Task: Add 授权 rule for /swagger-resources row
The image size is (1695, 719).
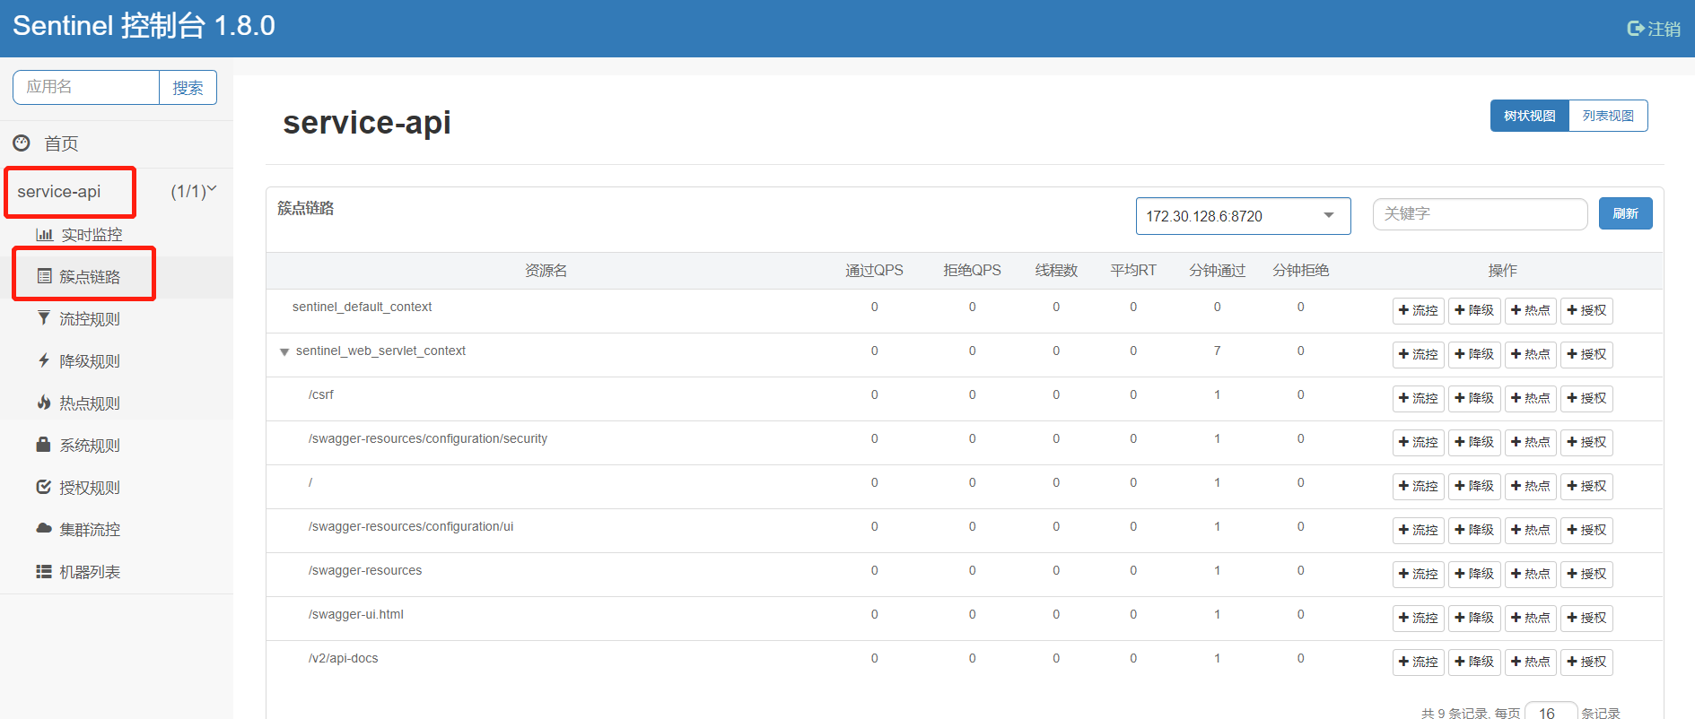Action: 1586,574
